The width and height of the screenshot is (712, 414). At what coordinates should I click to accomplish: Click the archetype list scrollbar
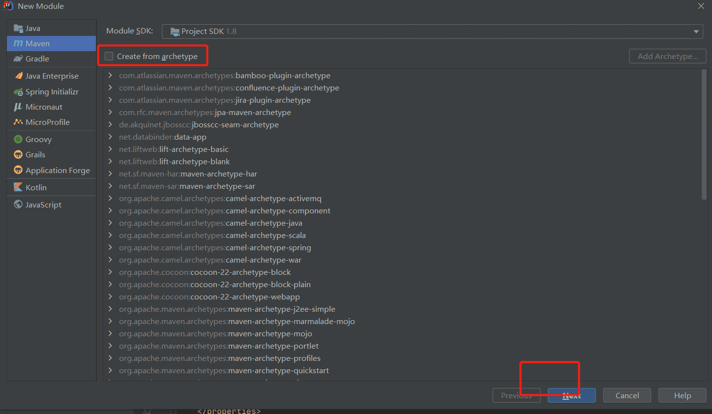click(x=704, y=134)
